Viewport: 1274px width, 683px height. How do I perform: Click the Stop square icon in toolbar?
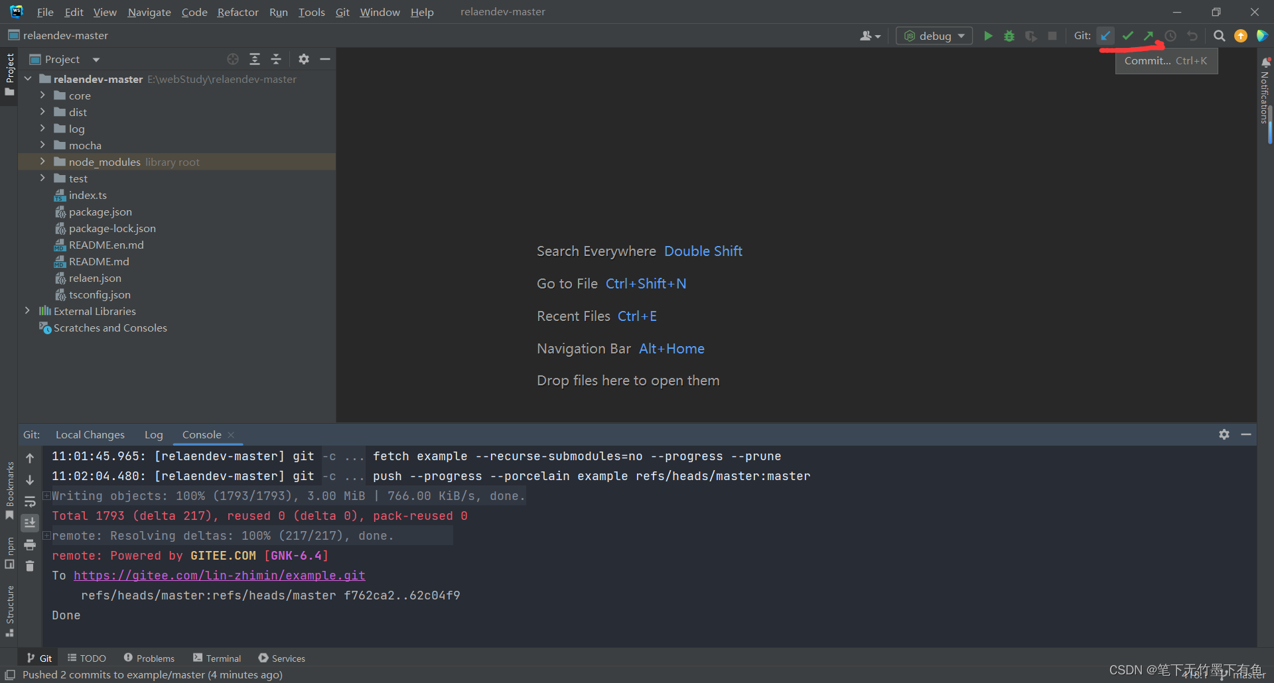pos(1052,36)
